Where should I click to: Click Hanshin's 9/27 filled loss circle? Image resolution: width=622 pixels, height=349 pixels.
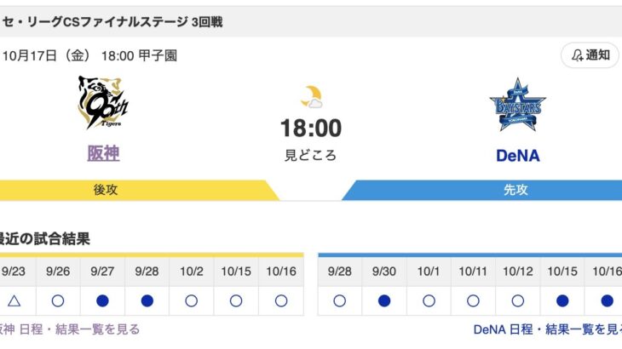click(x=103, y=300)
